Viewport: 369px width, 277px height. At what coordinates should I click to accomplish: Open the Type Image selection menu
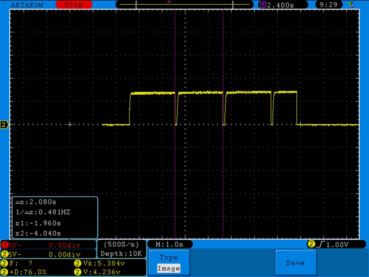(169, 263)
